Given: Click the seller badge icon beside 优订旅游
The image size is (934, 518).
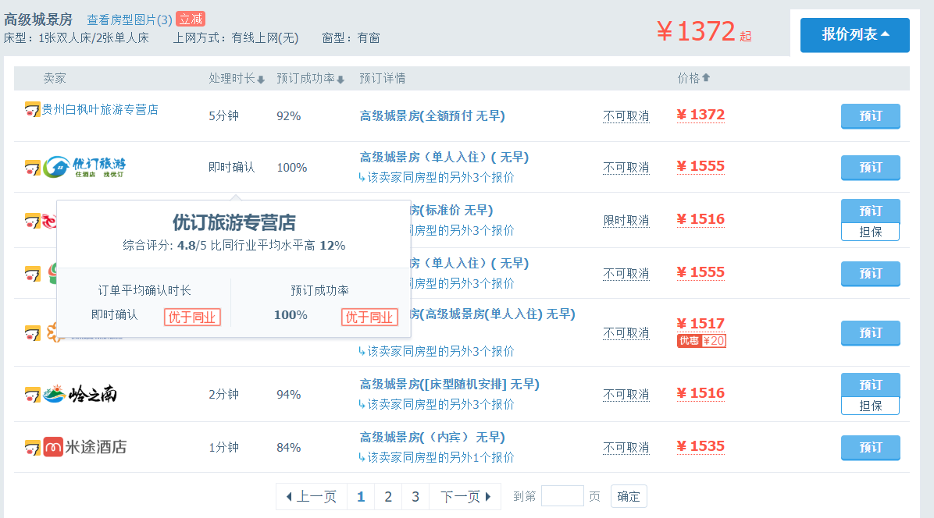Looking at the screenshot, I should click(x=32, y=168).
